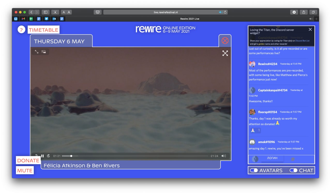Toggle the CHAT switch

(x=294, y=170)
